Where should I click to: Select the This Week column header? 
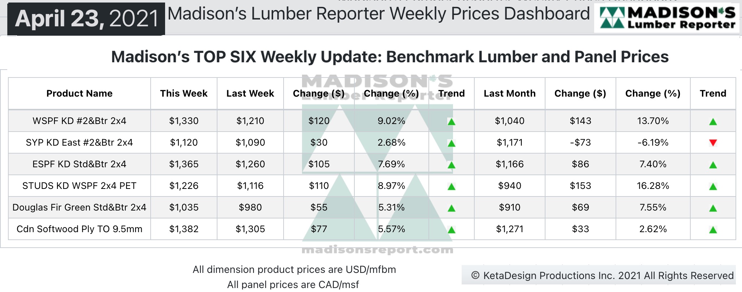(x=184, y=93)
